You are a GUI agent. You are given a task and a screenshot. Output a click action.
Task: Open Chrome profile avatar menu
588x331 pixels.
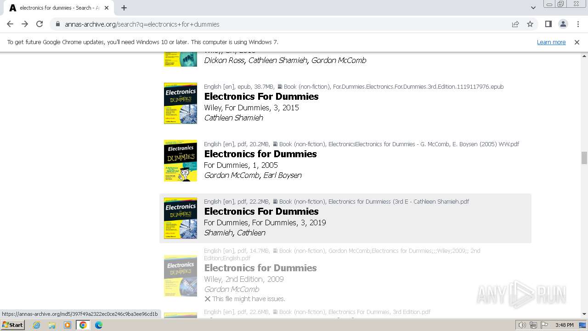pyautogui.click(x=563, y=24)
